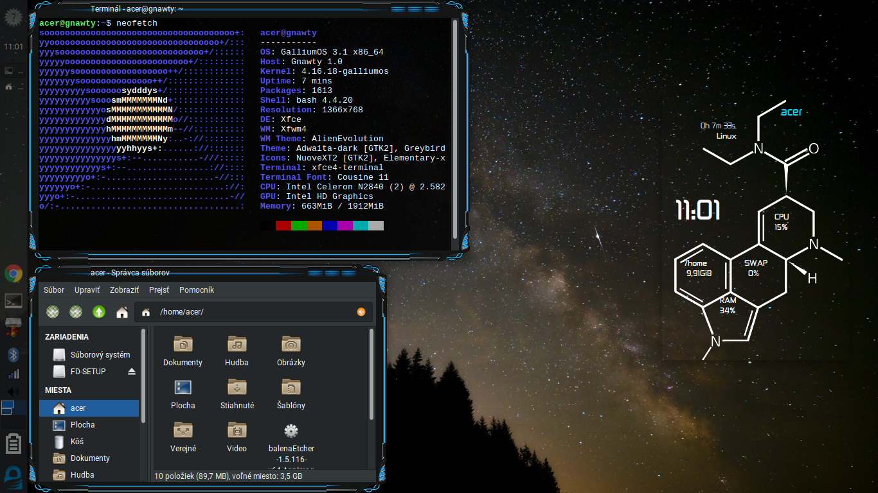Image resolution: width=878 pixels, height=493 pixels.
Task: Launch Chrome from the side panel
Action: 13,274
